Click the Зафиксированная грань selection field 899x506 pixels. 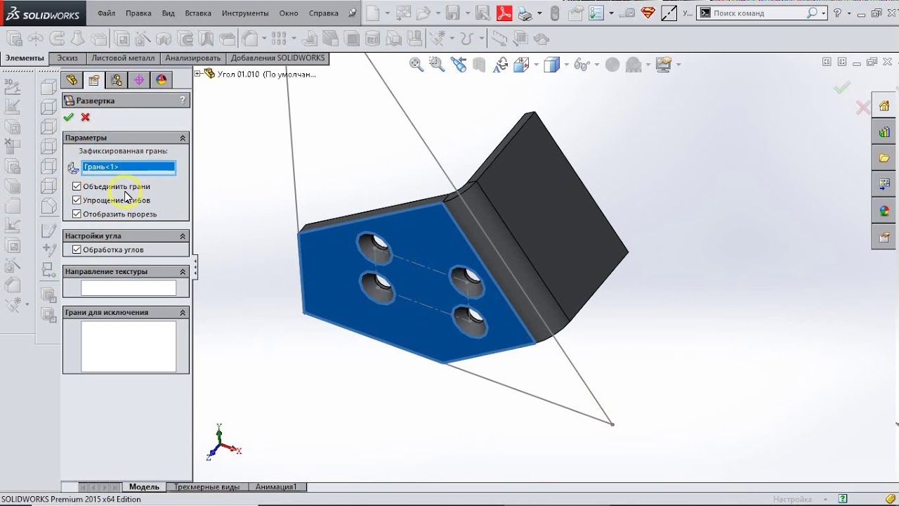point(129,167)
